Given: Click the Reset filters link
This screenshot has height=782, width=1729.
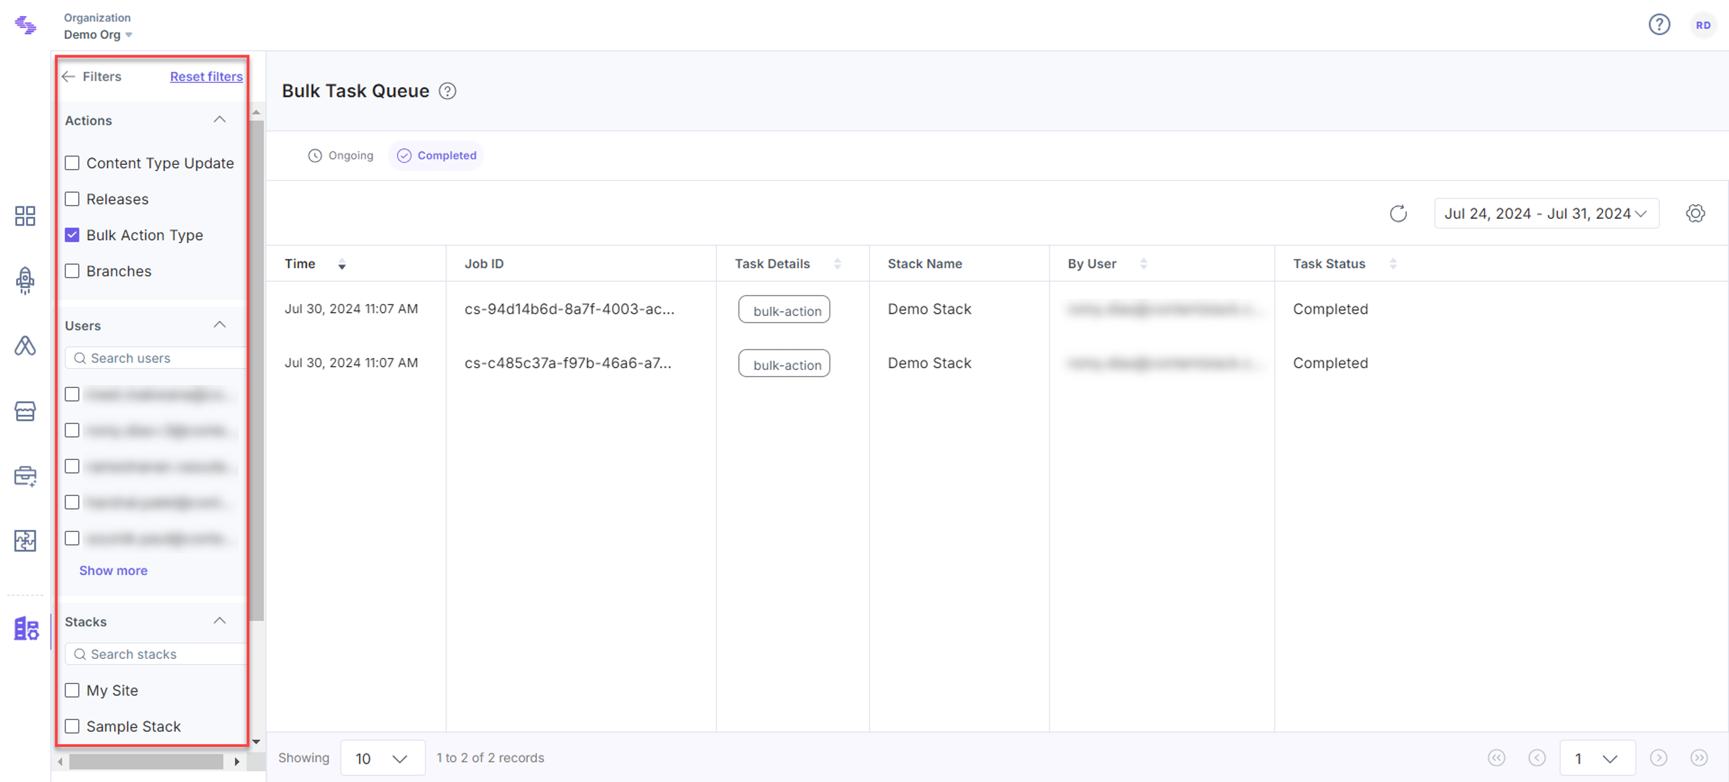Looking at the screenshot, I should click(x=206, y=76).
